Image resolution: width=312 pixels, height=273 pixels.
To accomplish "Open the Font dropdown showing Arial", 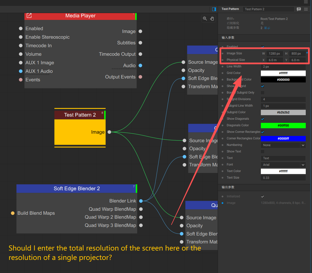I will [x=283, y=165].
